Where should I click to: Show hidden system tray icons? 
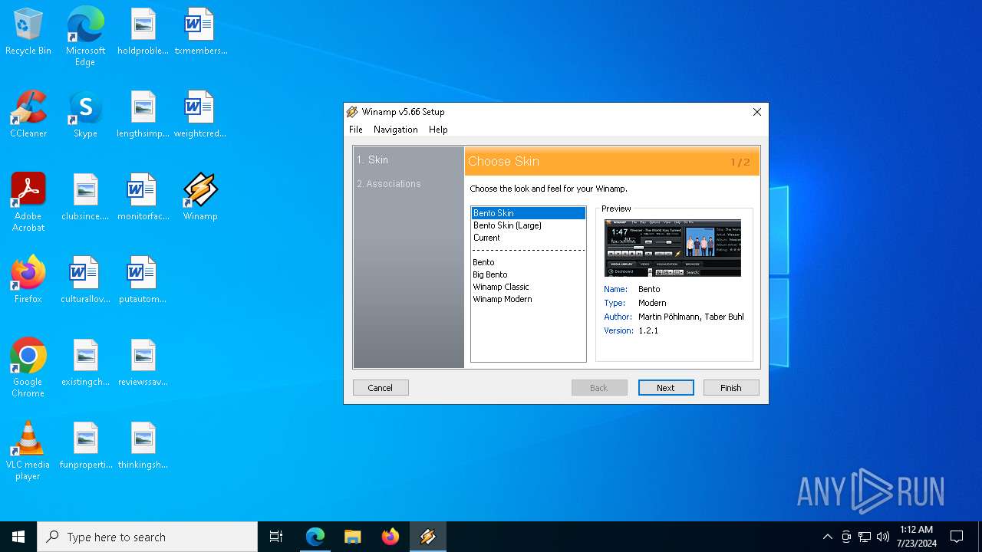click(x=827, y=537)
